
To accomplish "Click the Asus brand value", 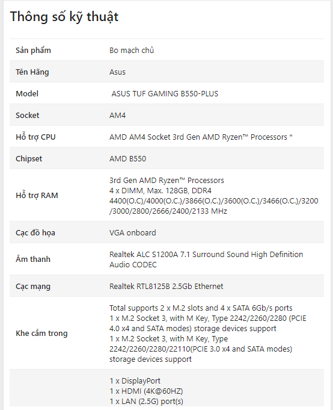I will coord(117,72).
